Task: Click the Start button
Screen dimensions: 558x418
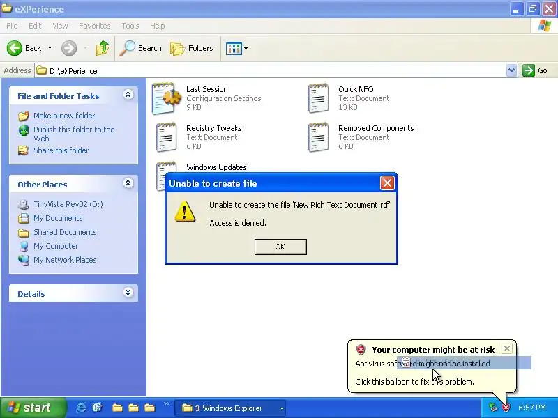Action: [33, 408]
